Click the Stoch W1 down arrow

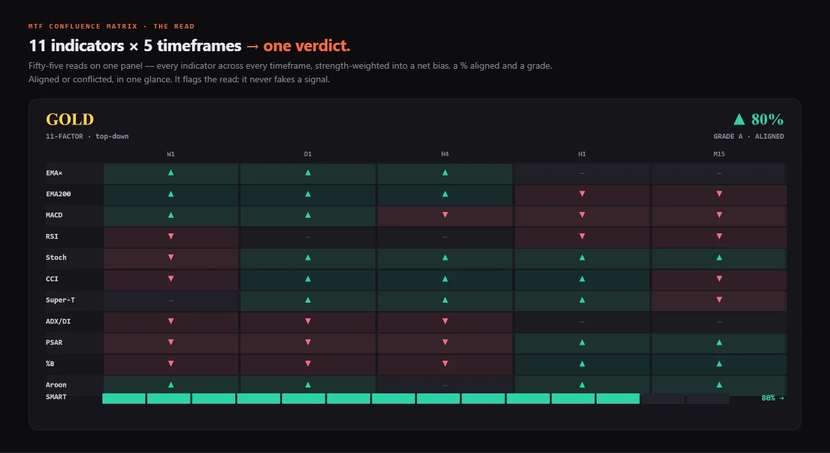click(x=171, y=257)
